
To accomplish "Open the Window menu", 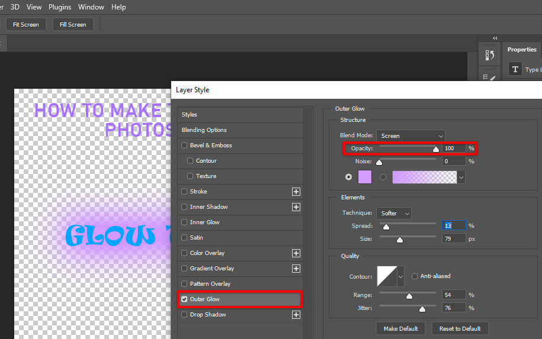I will (91, 7).
